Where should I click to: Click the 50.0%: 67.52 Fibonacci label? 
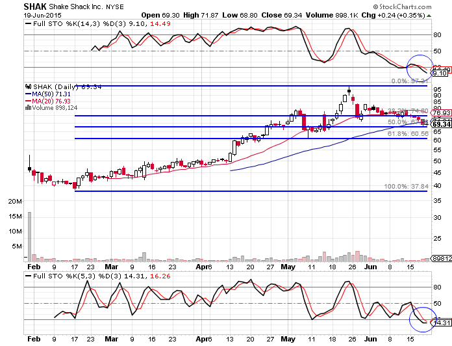[x=408, y=122]
